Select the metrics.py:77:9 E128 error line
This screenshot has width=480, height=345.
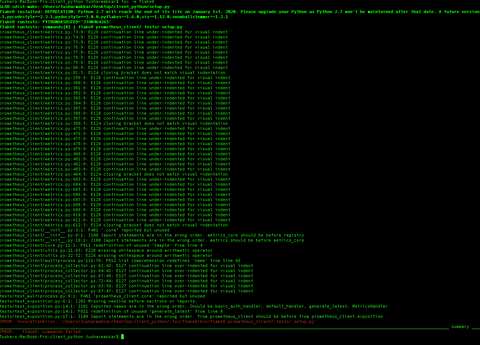(x=114, y=53)
